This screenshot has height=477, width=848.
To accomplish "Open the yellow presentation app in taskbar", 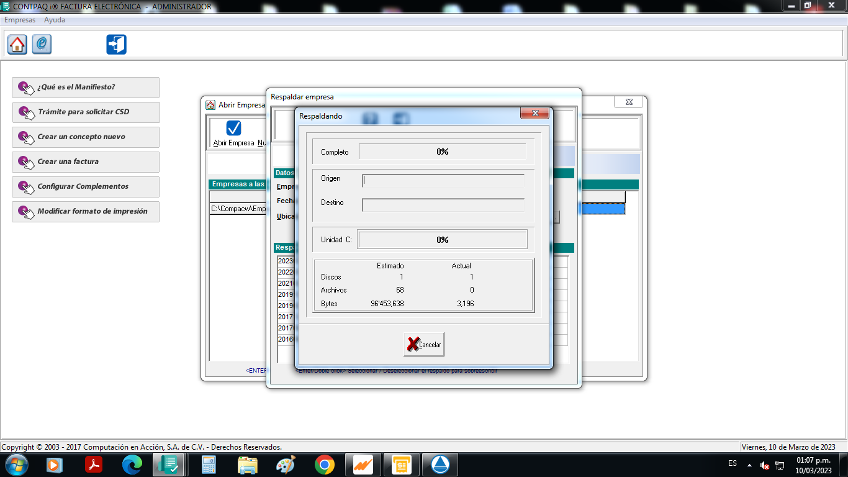I will pos(402,465).
